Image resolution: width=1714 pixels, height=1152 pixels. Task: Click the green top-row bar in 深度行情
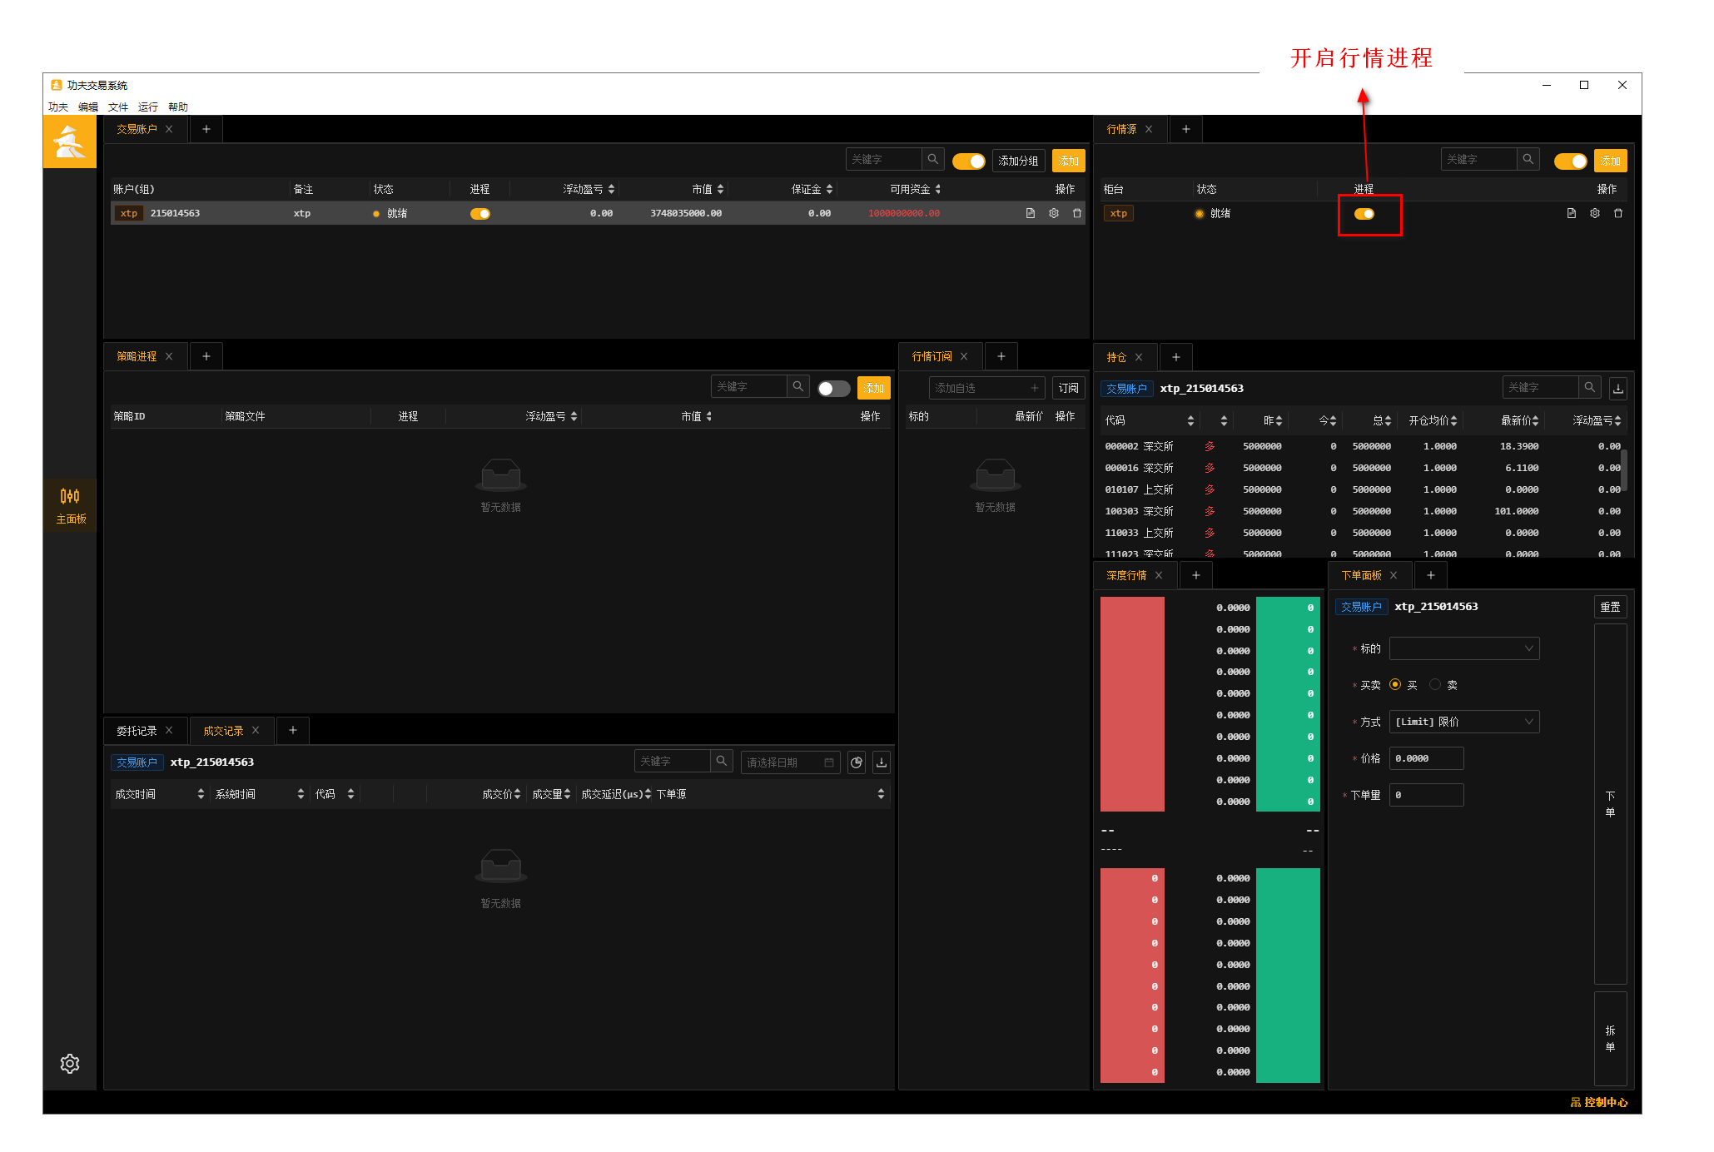coord(1288,608)
